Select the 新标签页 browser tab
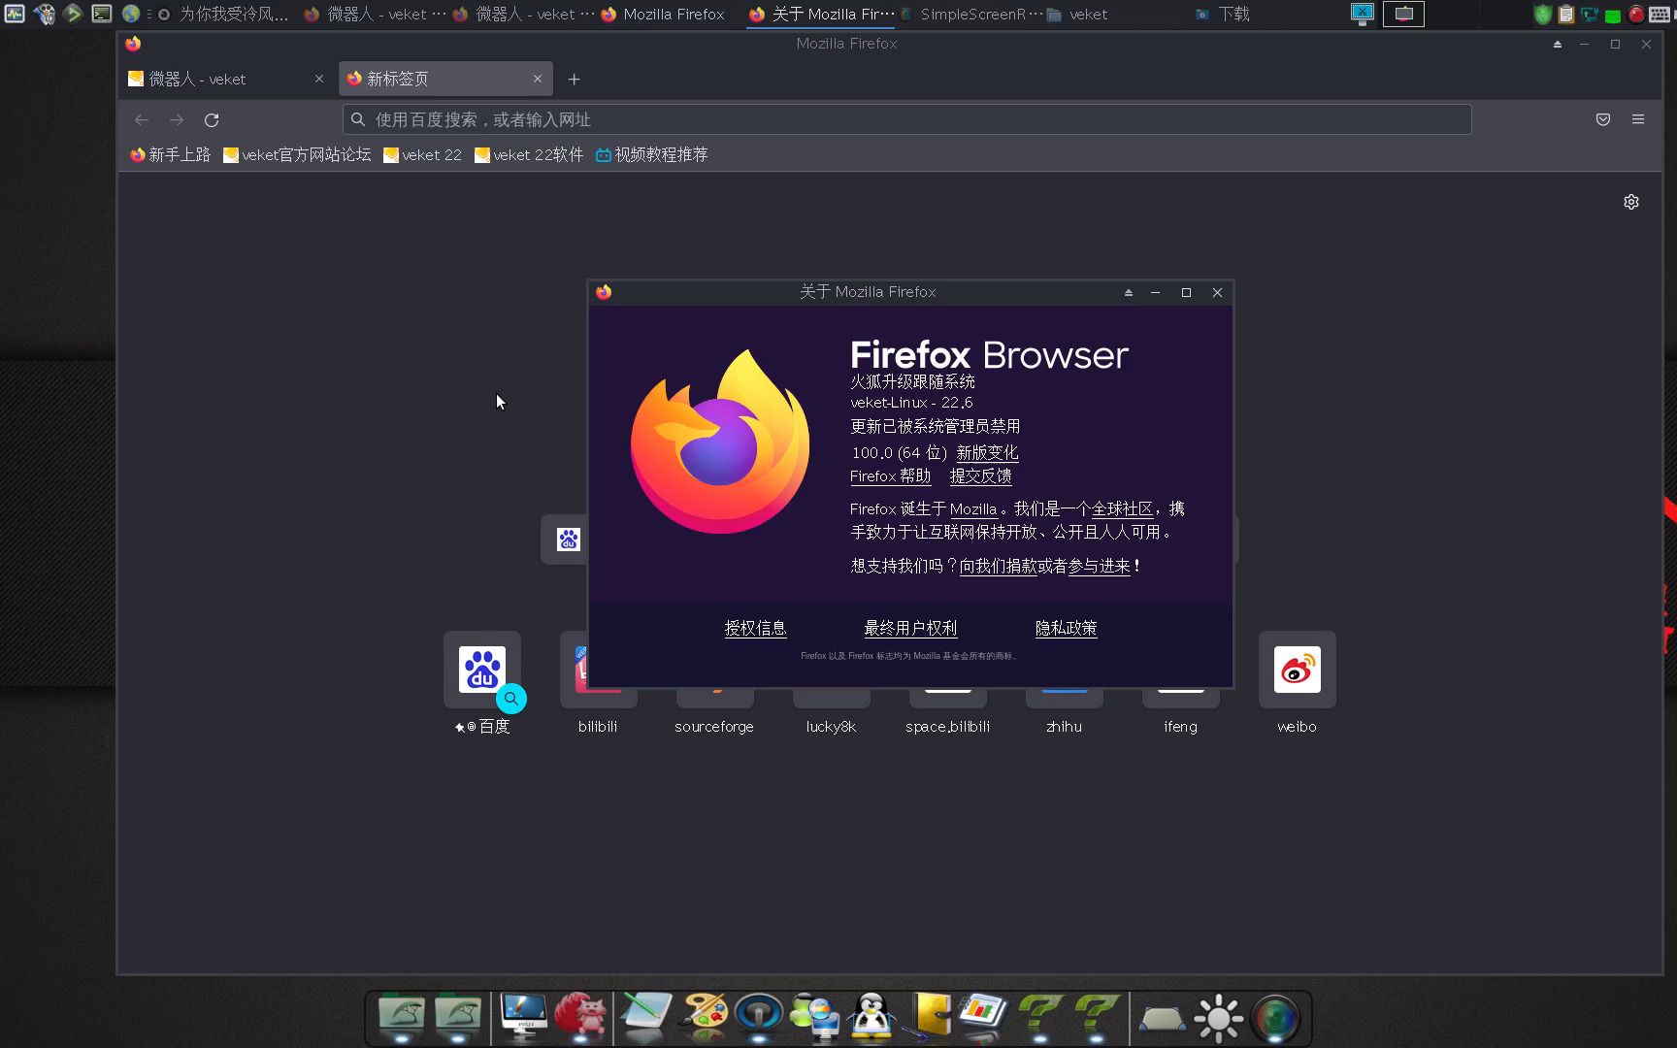The image size is (1677, 1048). coord(445,79)
